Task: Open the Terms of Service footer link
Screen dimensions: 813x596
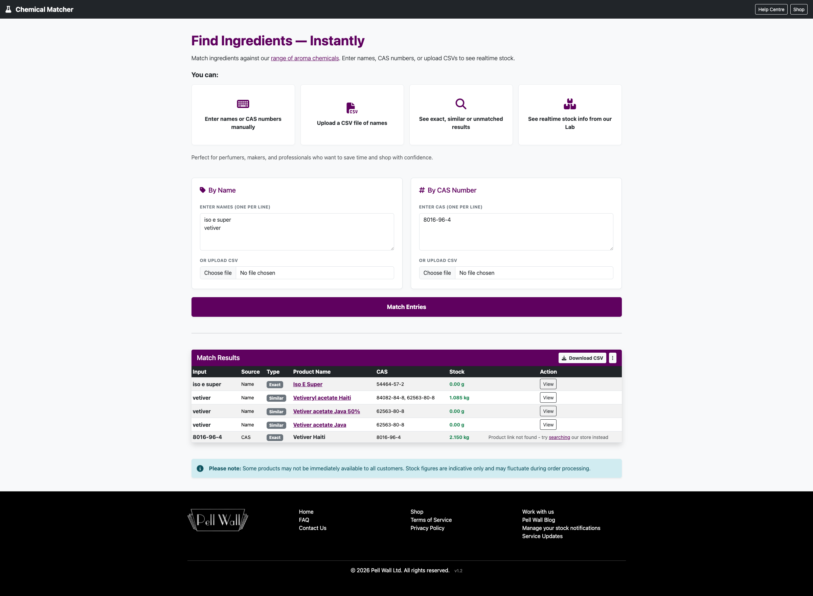Action: click(431, 520)
